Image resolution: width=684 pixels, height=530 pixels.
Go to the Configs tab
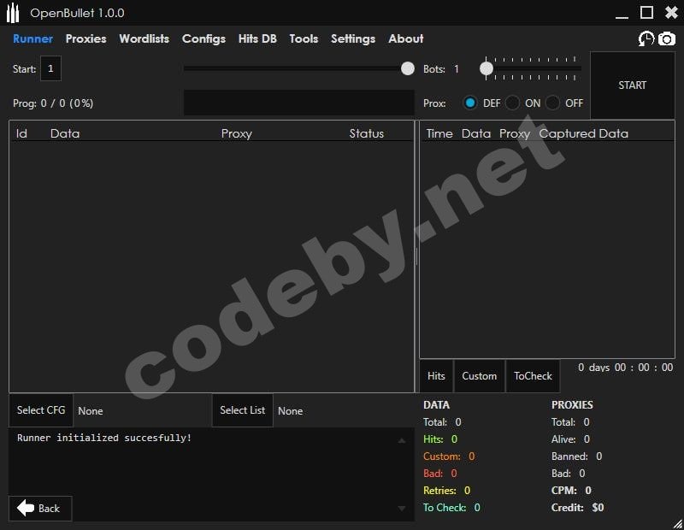(203, 38)
